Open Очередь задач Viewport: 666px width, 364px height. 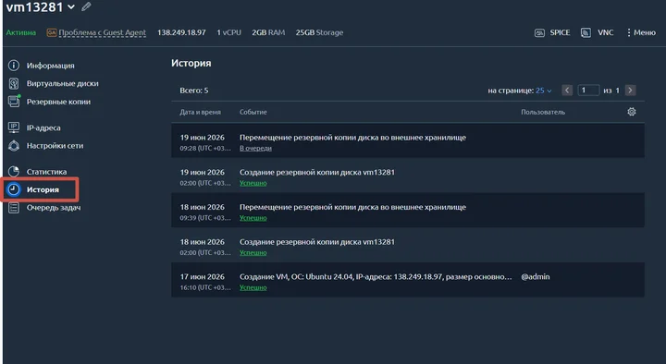(x=54, y=208)
